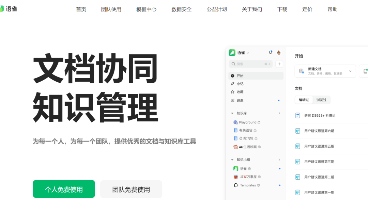The image size is (368, 200).
Task: Open the 语雀 workspace switcher dropdown arrow
Action: pyautogui.click(x=248, y=53)
